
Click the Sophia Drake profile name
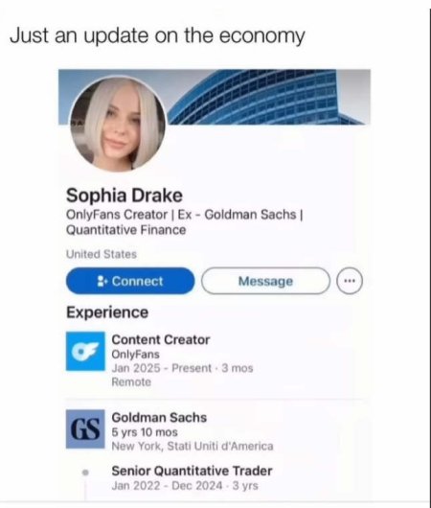(x=125, y=196)
